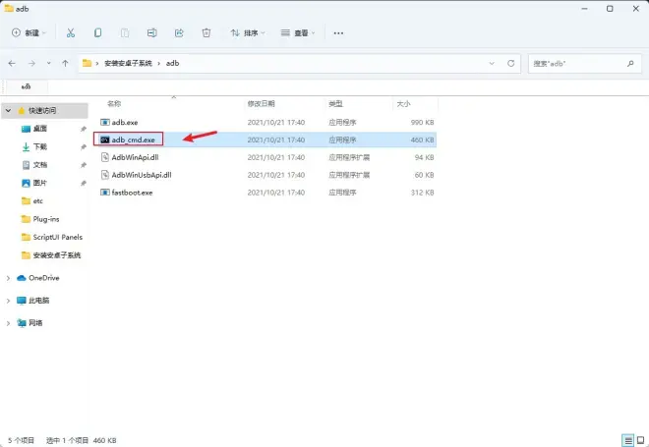Click 990 KB size of adb.exe
Viewport: 649px width, 447px height.
(x=422, y=123)
